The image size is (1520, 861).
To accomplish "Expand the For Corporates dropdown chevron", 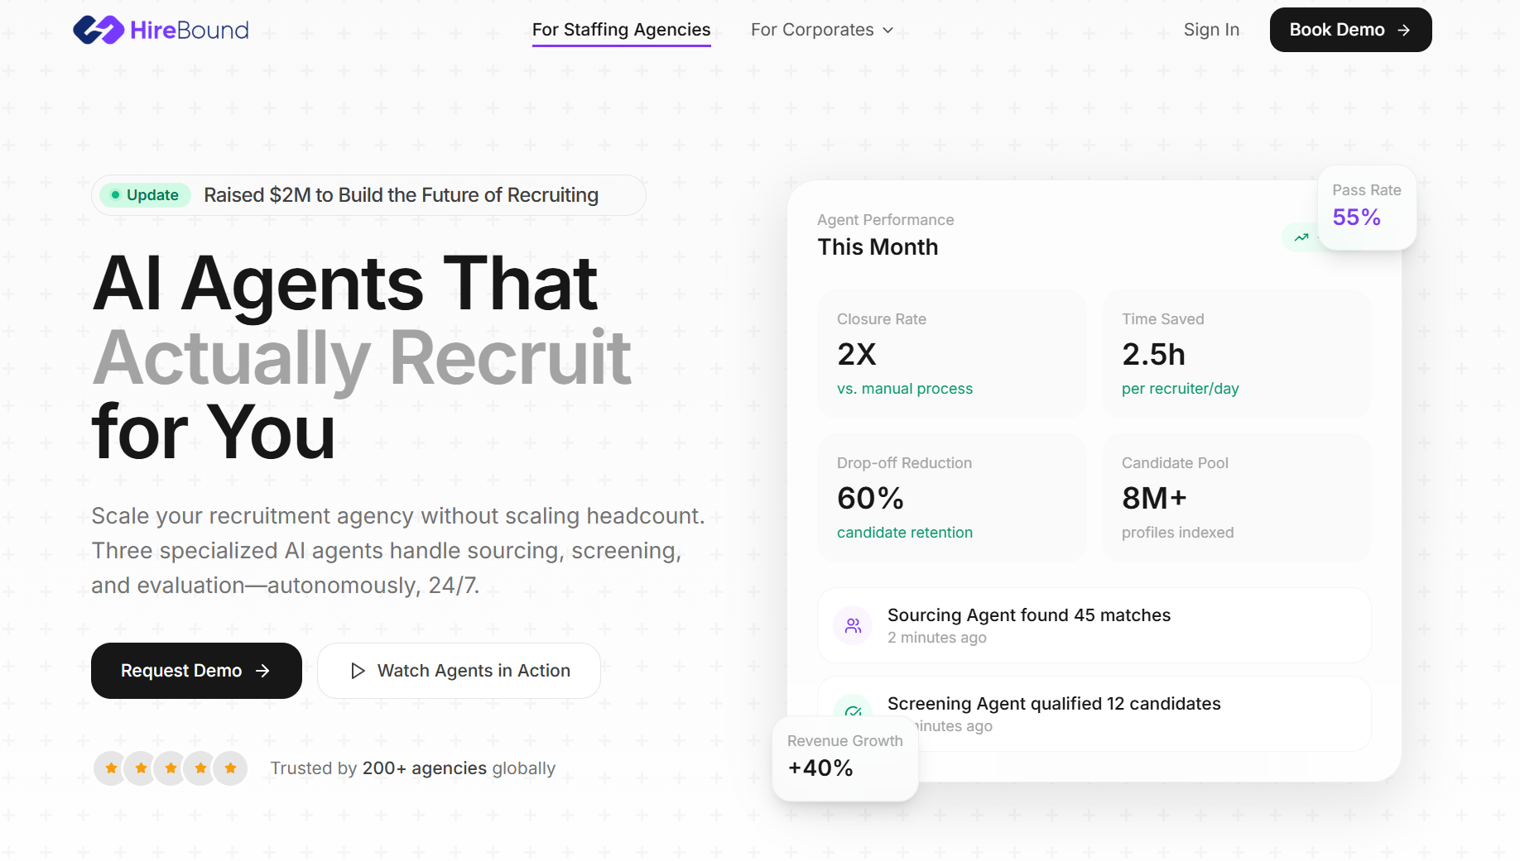I will (x=888, y=31).
